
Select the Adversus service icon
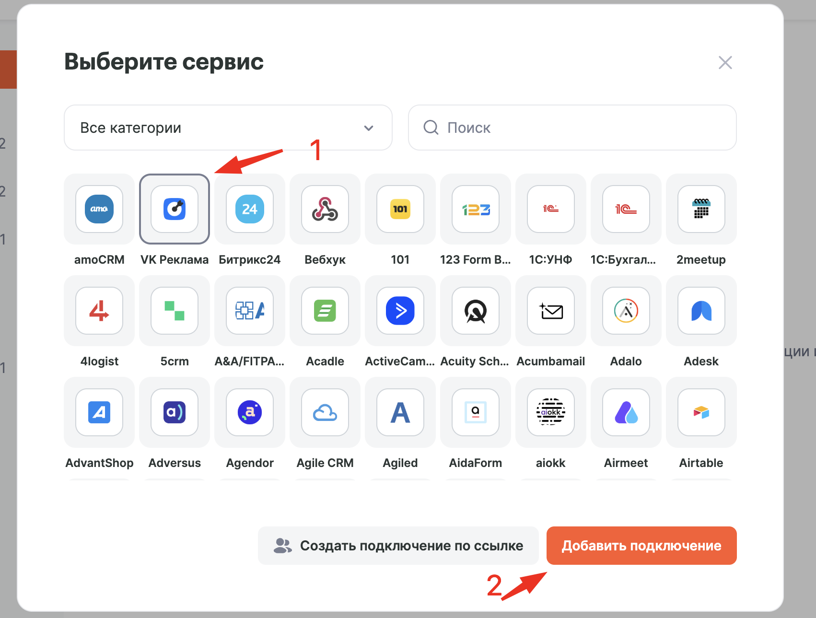175,412
